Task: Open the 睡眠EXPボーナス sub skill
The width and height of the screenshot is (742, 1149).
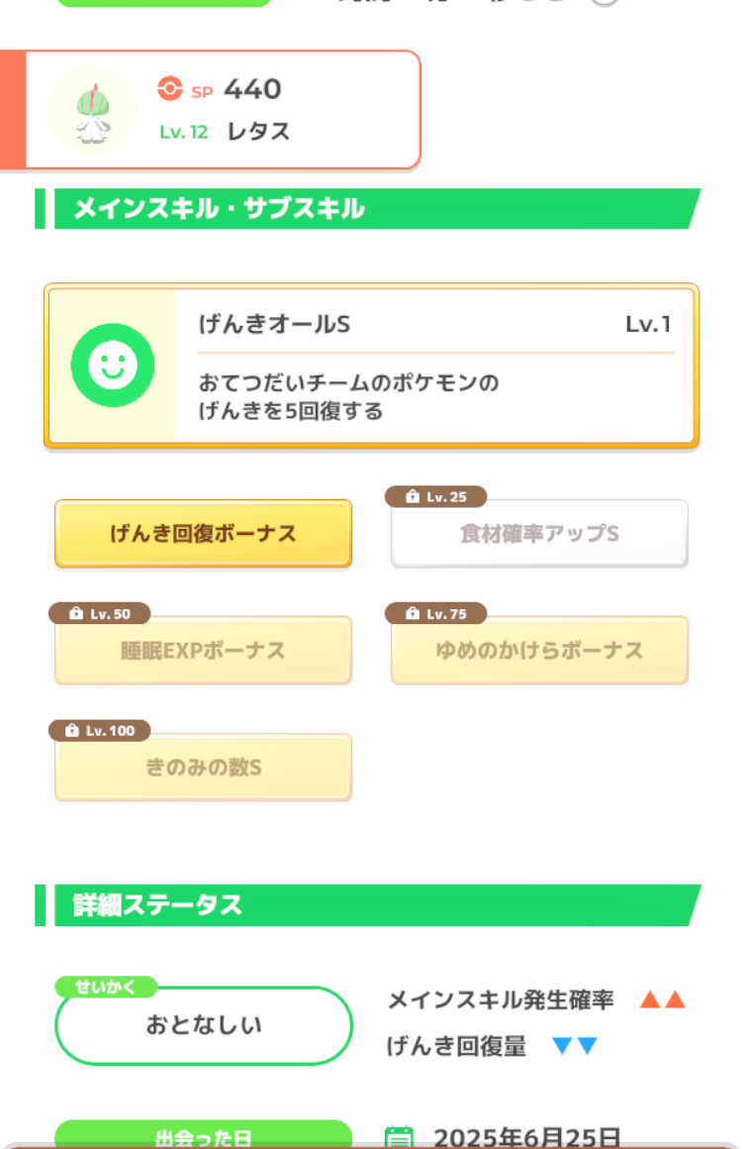Action: coord(203,651)
